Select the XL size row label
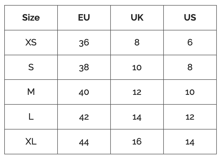This screenshot has height=158, width=221. click(x=31, y=142)
